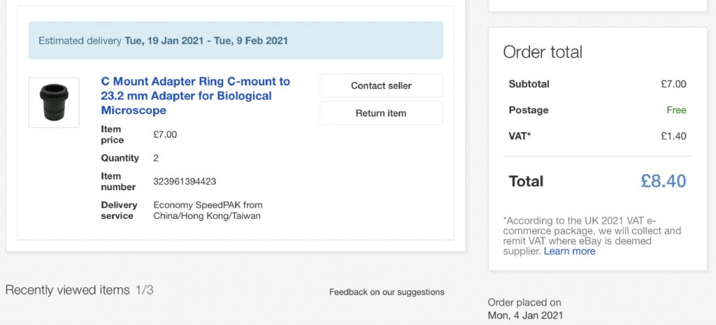Open the C Mount adapter product thumbnail
This screenshot has width=716, height=325.
coord(54,103)
